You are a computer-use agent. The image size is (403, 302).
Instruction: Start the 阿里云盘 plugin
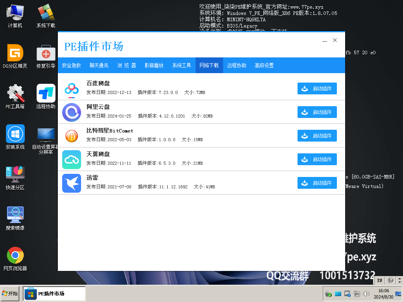point(317,112)
